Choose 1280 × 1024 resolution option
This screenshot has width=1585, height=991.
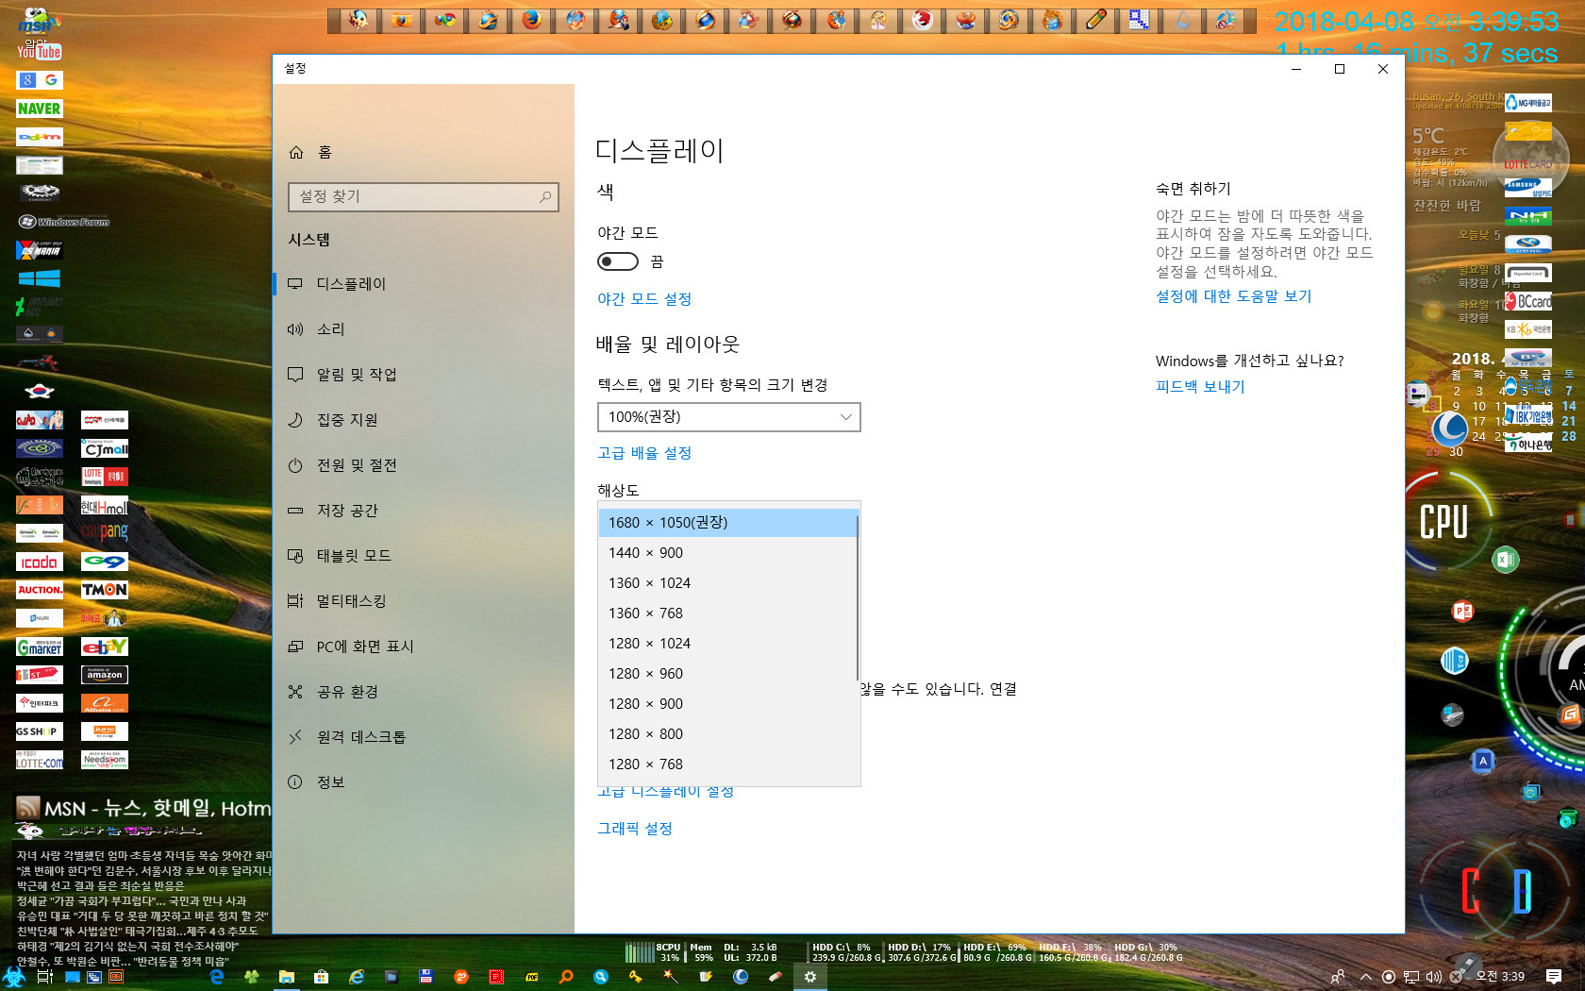click(727, 644)
